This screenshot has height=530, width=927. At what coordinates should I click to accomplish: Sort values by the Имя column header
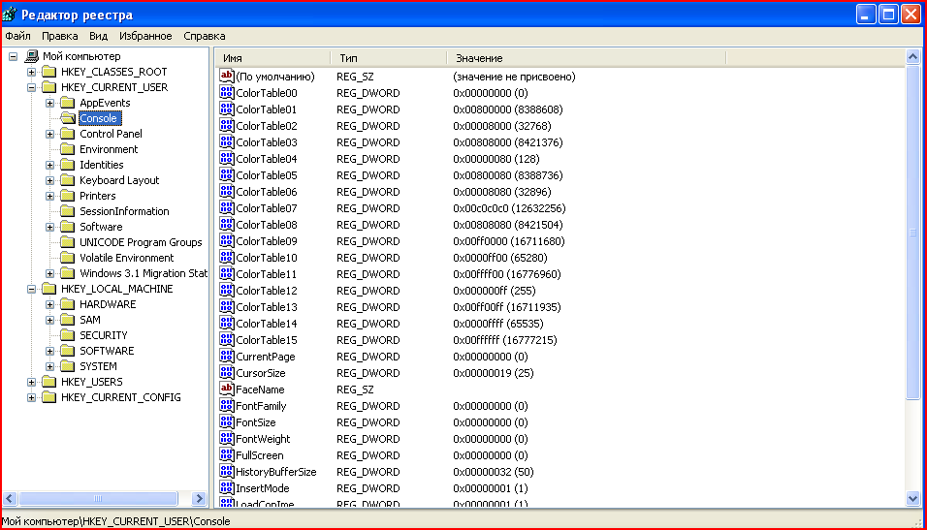pos(272,58)
